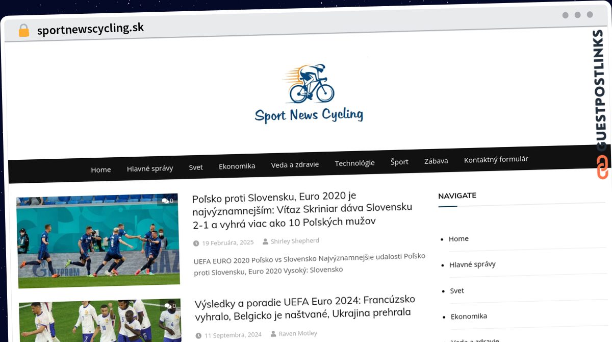
Task: Click the sportnewscycling.sk address bar
Action: [90, 29]
